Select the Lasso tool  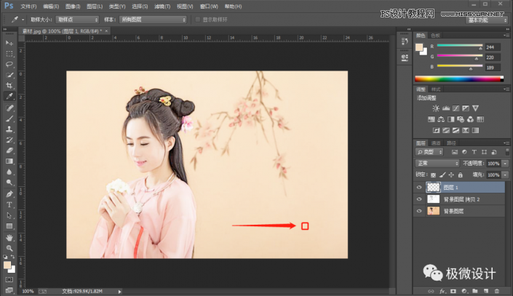[9, 64]
